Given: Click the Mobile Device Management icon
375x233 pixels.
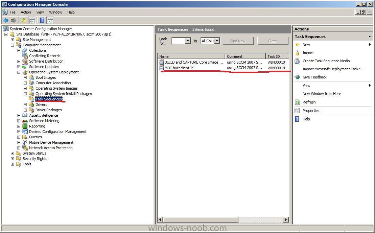Looking at the screenshot, I should point(25,142).
